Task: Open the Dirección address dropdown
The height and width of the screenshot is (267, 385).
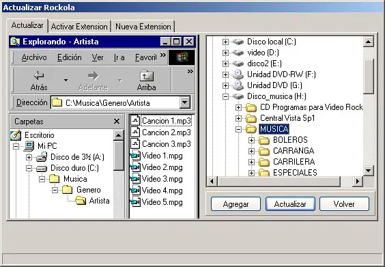Action: coord(185,102)
